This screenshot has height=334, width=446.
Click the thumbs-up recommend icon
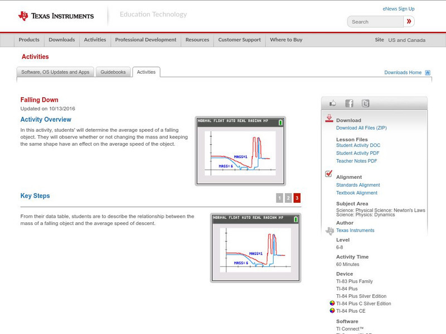332,103
